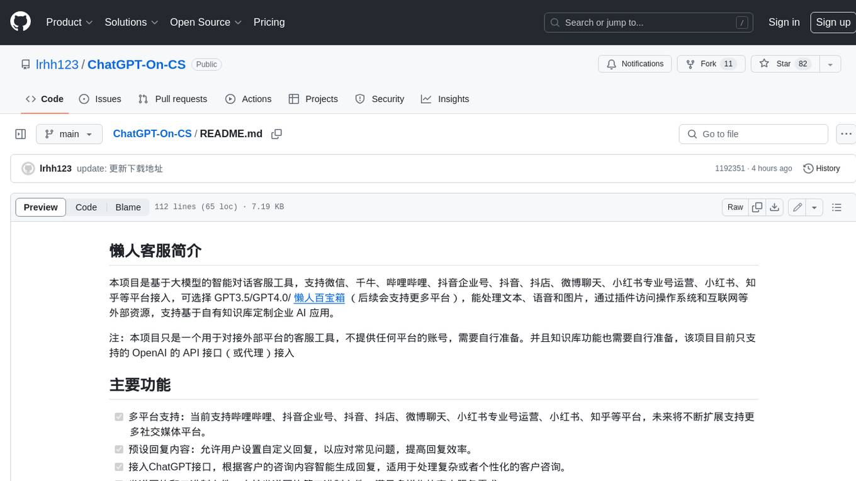Open the edit options dropdown arrow
The image size is (856, 481).
[x=814, y=207]
